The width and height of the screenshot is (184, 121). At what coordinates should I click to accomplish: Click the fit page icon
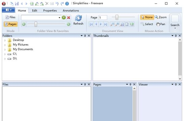[x=127, y=24]
